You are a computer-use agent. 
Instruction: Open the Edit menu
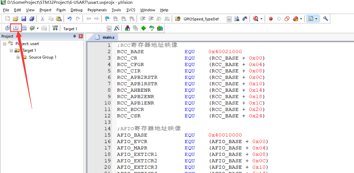[x=18, y=10]
